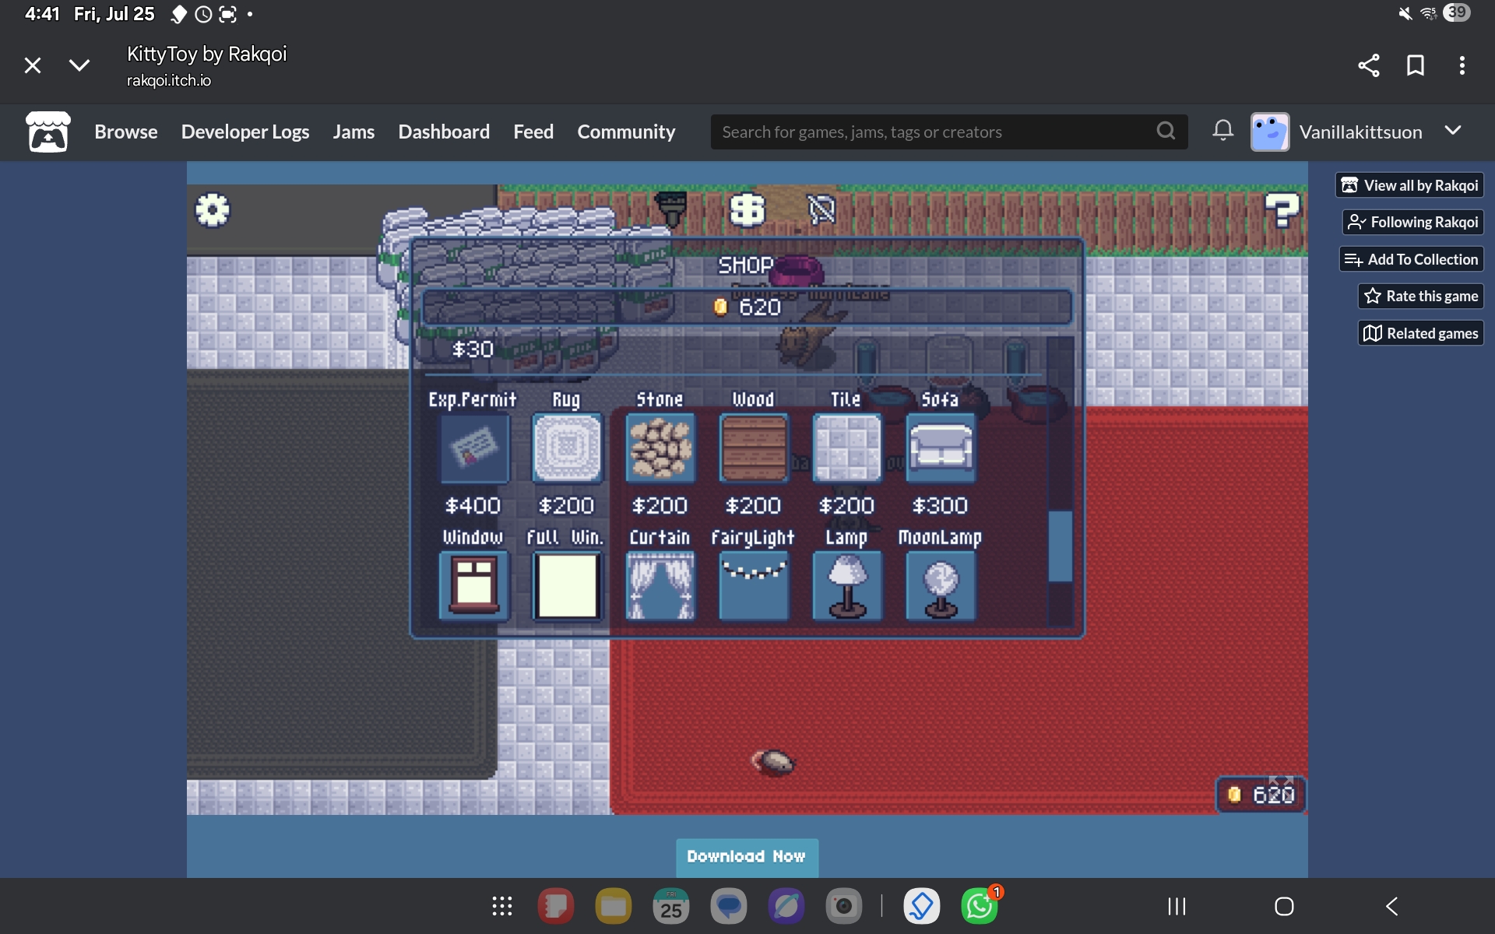Share the page with share icon
Image resolution: width=1495 pixels, height=934 pixels.
click(x=1369, y=65)
